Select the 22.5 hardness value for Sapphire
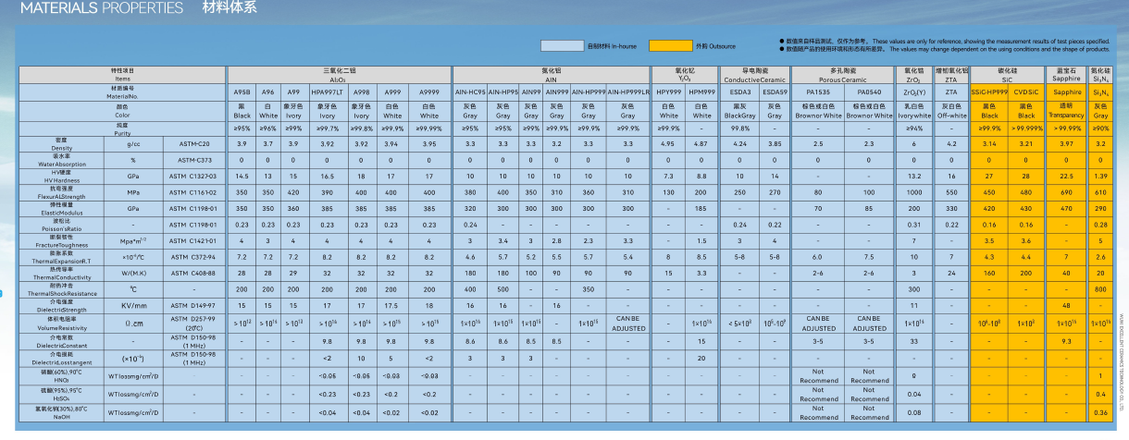This screenshot has height=440, width=1129. pyautogui.click(x=1068, y=176)
